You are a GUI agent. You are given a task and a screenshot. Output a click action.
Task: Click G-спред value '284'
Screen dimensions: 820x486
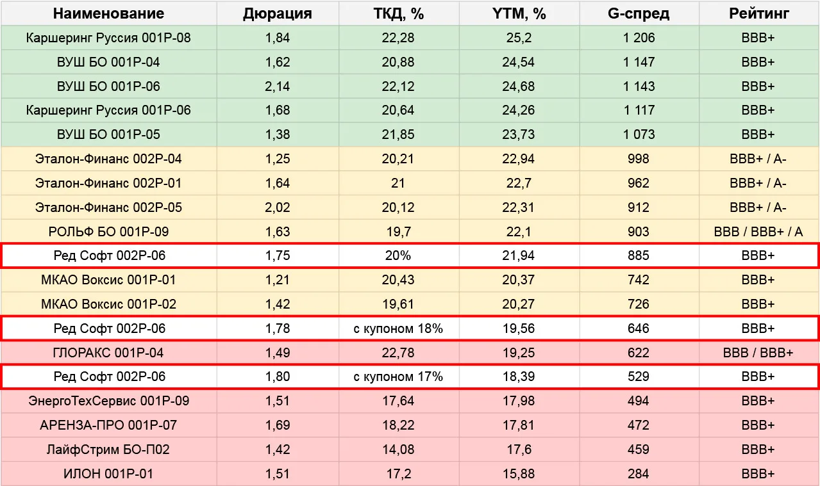click(x=639, y=474)
